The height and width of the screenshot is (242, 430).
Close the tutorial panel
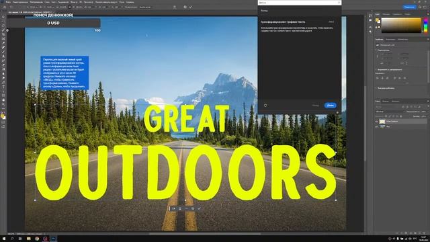tap(339, 3)
